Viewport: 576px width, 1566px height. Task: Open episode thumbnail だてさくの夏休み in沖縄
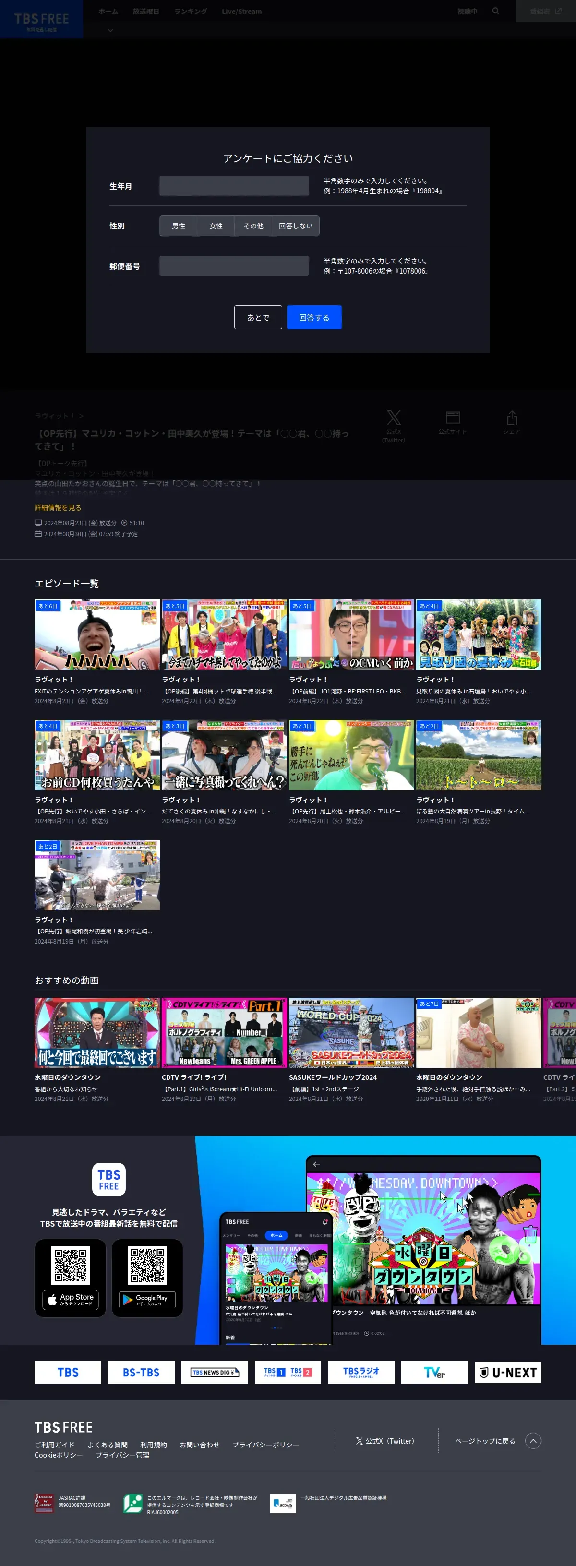(x=225, y=755)
